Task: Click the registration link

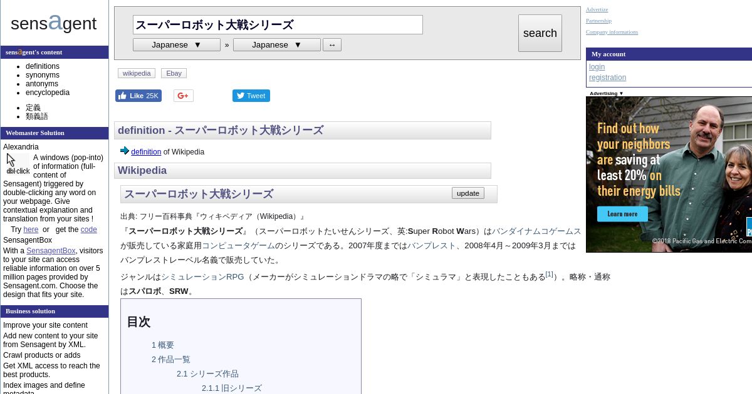Action: (x=607, y=78)
